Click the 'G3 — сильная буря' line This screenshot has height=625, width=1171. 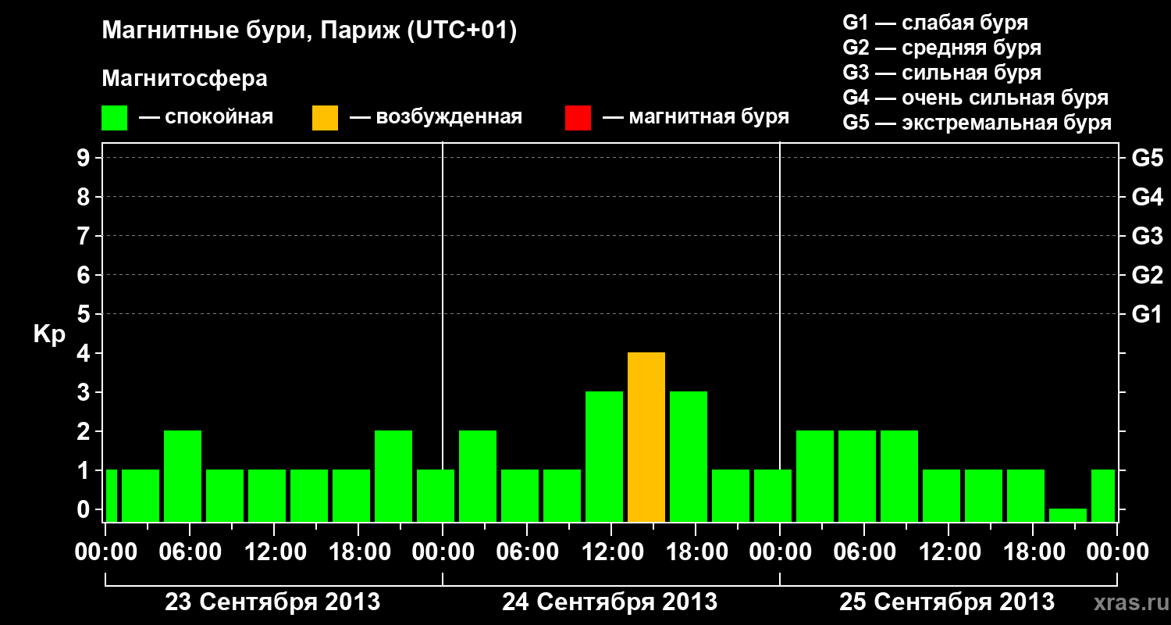tap(941, 73)
